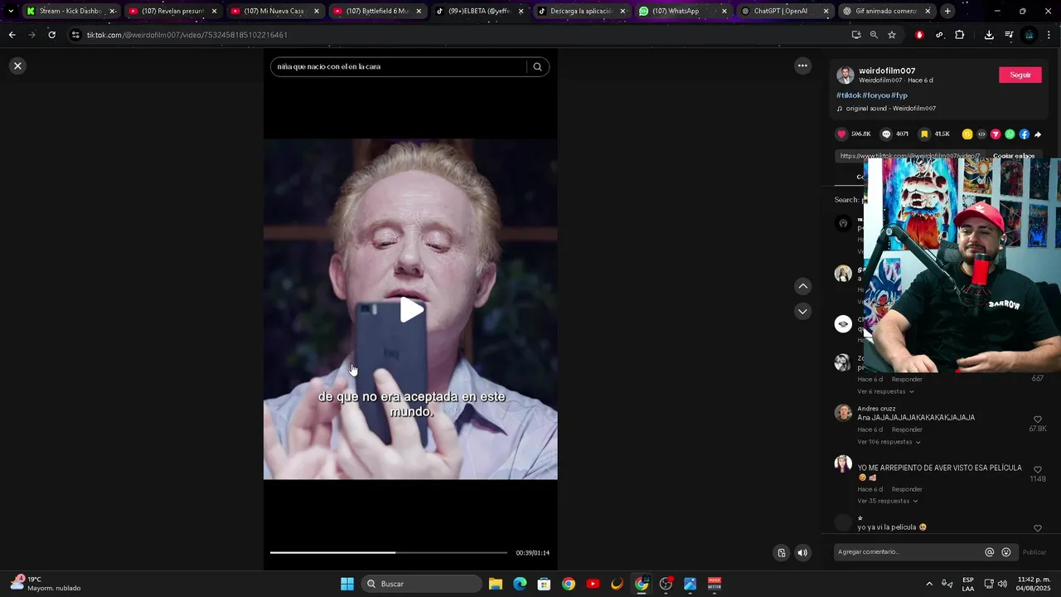Follow weirdofilm007 with the Seguir button

click(x=1020, y=75)
